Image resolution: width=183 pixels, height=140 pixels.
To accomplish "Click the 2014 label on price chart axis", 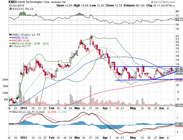I will click(24, 108).
